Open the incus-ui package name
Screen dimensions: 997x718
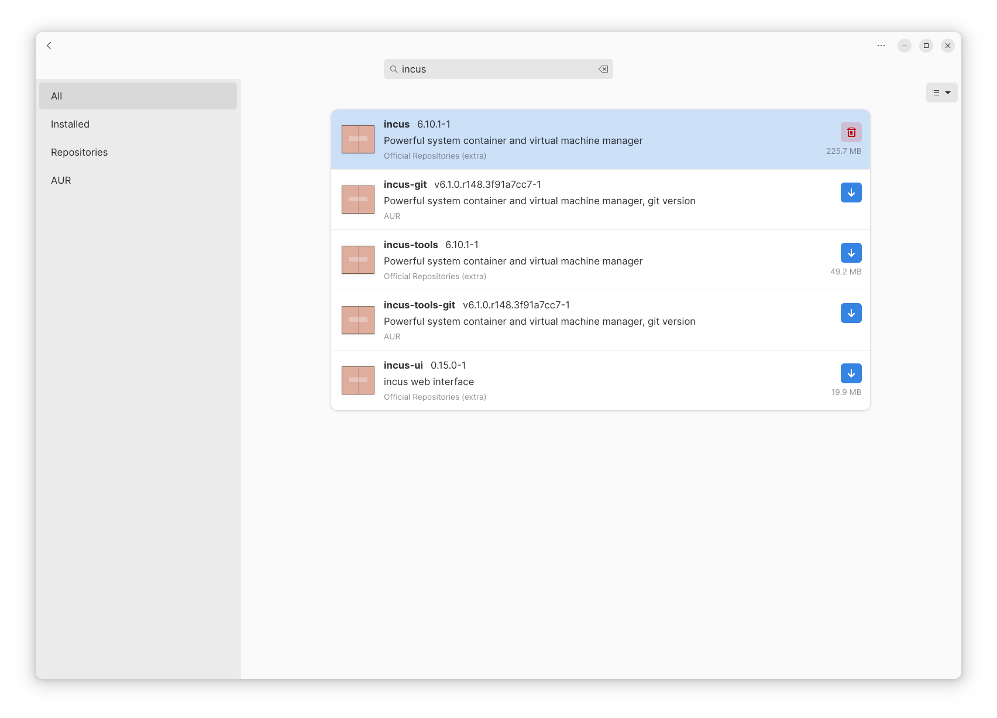(x=403, y=365)
